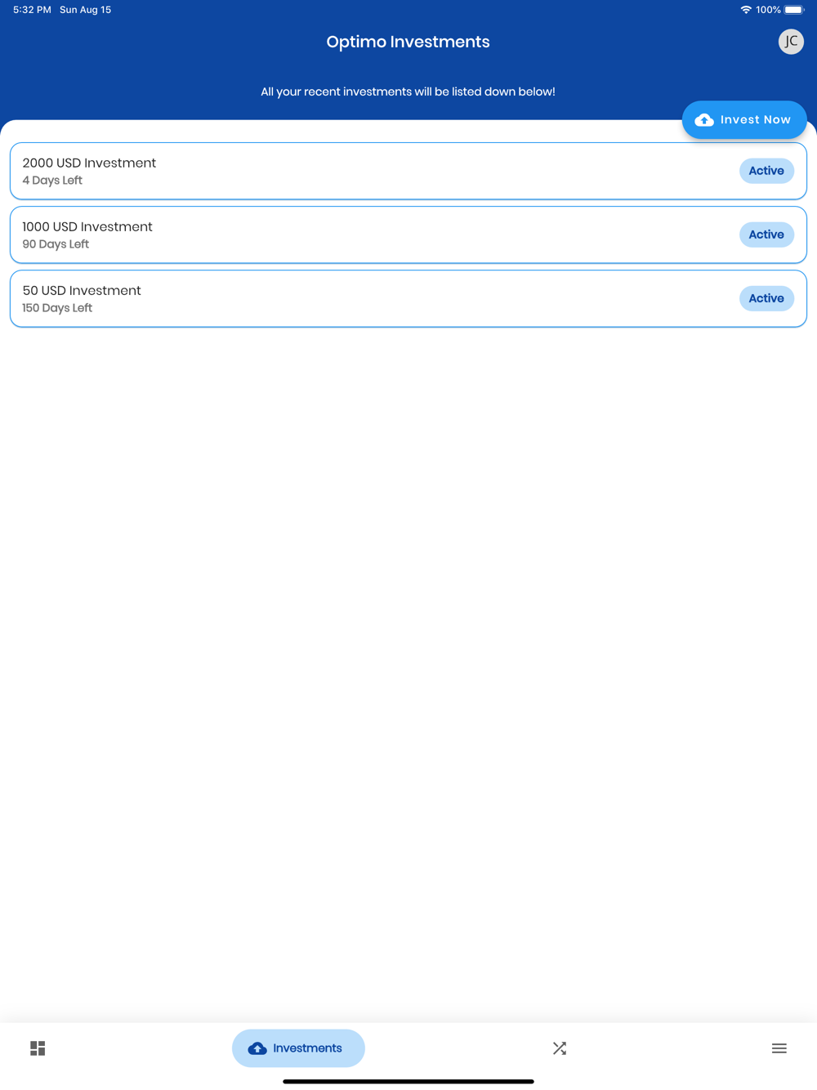The image size is (817, 1090).
Task: Click cloud upload icon in Invest Now
Action: 704,120
